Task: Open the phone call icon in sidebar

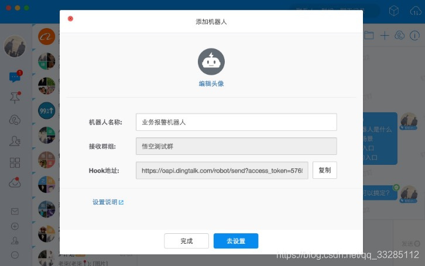Action: pyautogui.click(x=15, y=120)
